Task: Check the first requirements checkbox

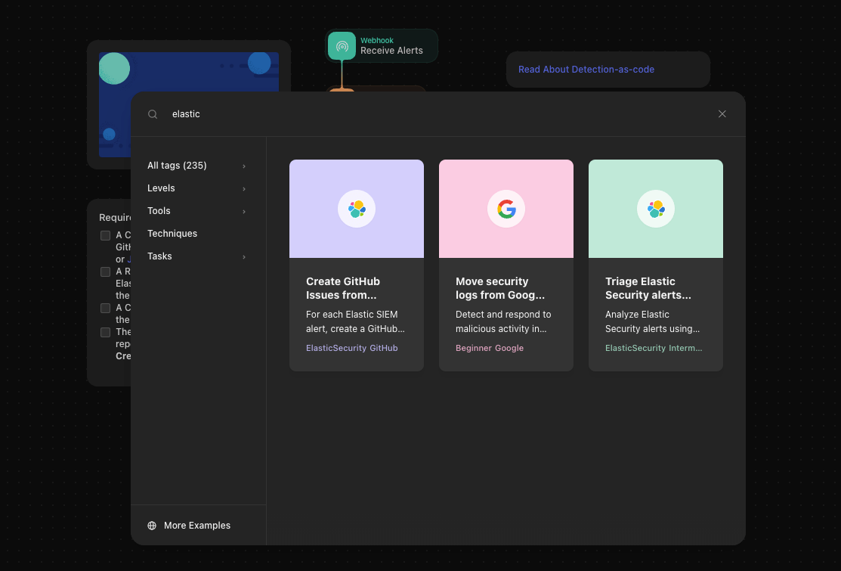Action: point(106,235)
